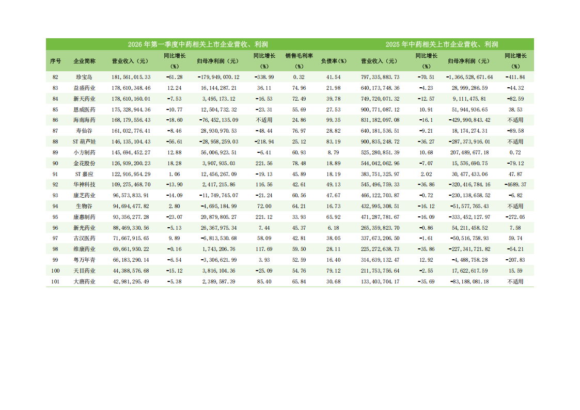The image size is (580, 410).
Task: Click company name 珍宝岛
Action: (84, 77)
